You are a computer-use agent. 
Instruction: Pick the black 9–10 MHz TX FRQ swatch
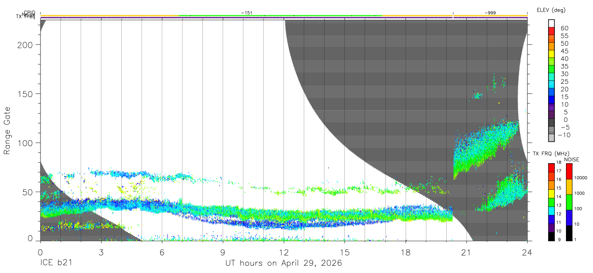[x=551, y=236]
